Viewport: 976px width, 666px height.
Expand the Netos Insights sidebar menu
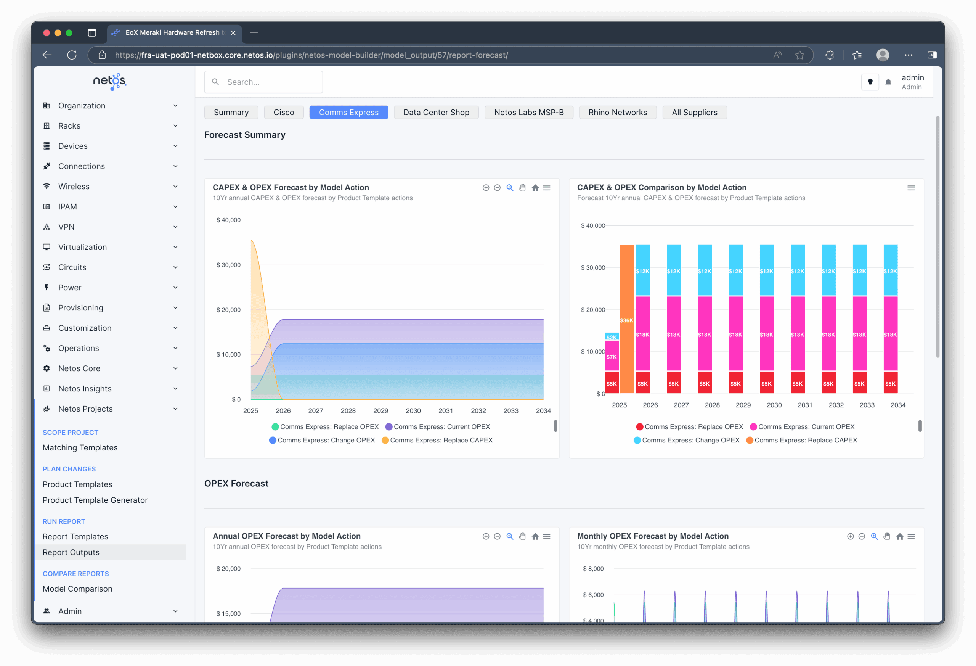[x=111, y=389]
